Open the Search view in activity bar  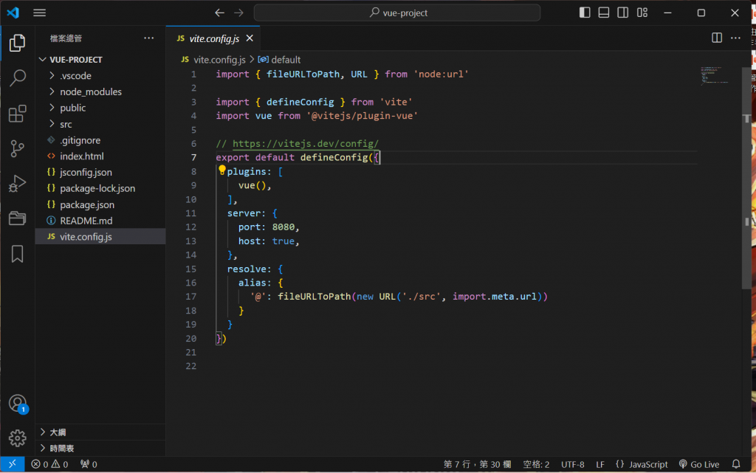tap(17, 78)
